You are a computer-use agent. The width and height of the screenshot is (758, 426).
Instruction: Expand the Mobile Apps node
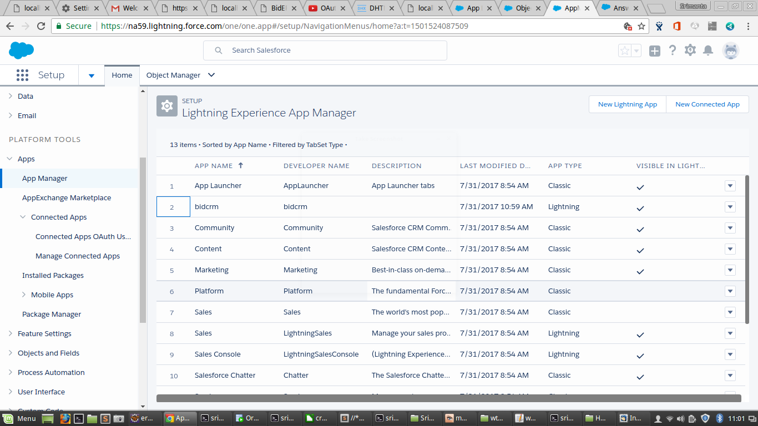[x=23, y=295]
